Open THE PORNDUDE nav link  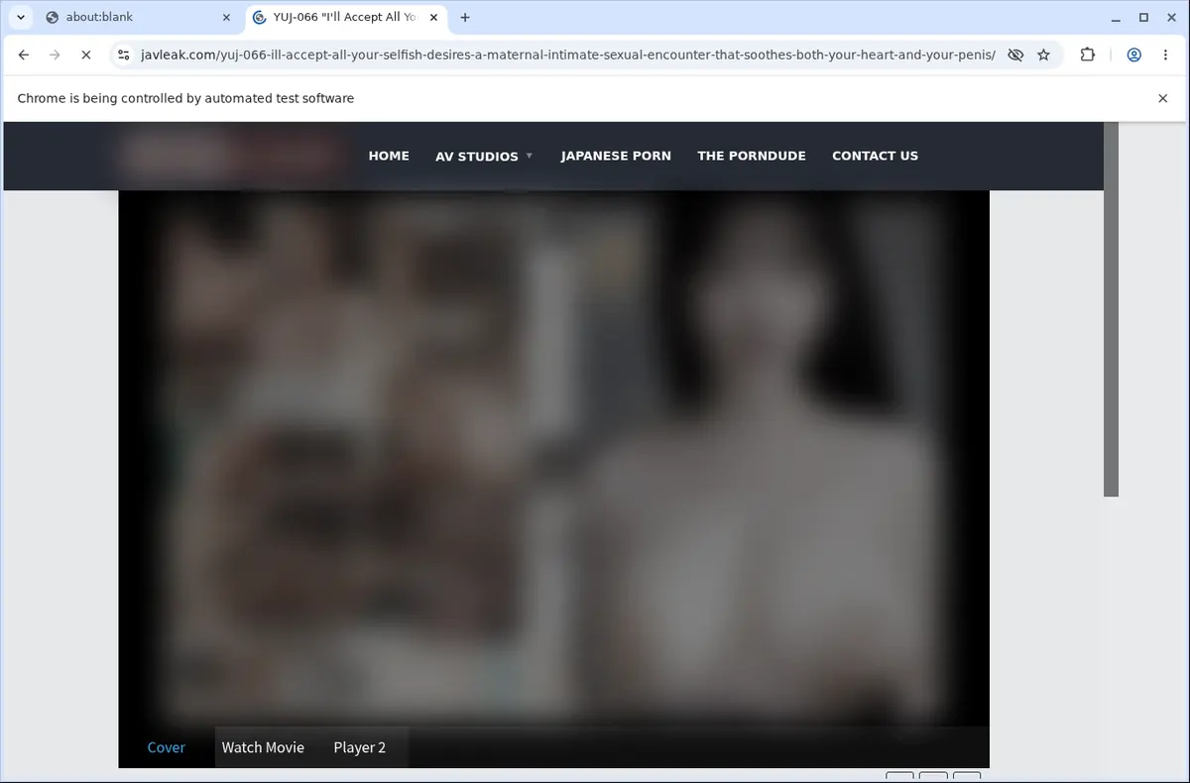(752, 156)
